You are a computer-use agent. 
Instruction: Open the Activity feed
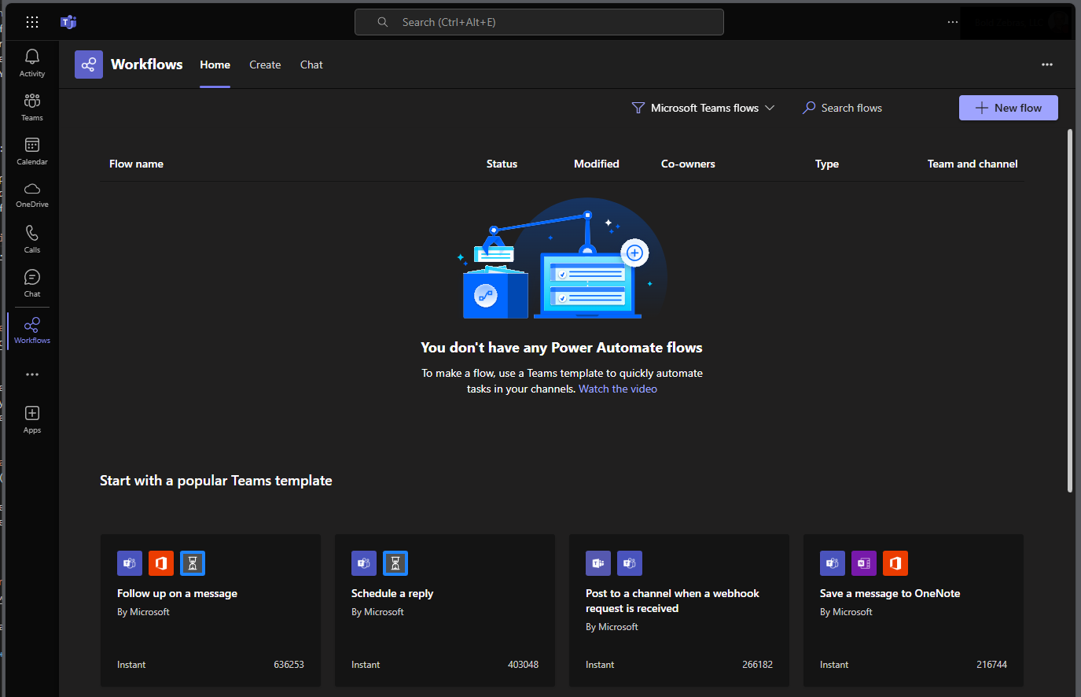31,61
